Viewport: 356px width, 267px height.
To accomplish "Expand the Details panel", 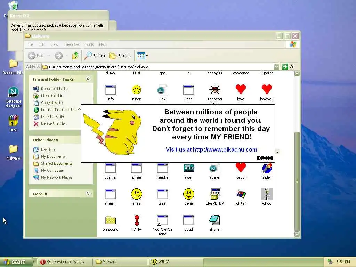I will 88,193.
